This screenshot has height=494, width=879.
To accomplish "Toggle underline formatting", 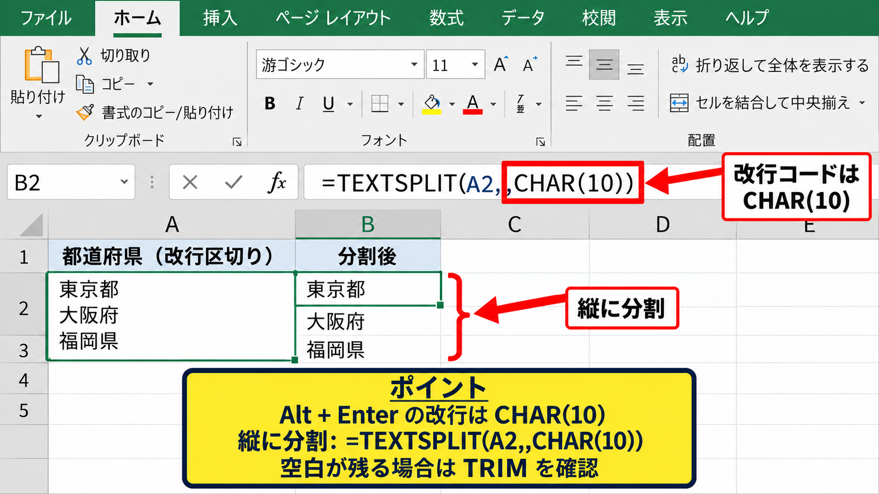I will point(329,104).
